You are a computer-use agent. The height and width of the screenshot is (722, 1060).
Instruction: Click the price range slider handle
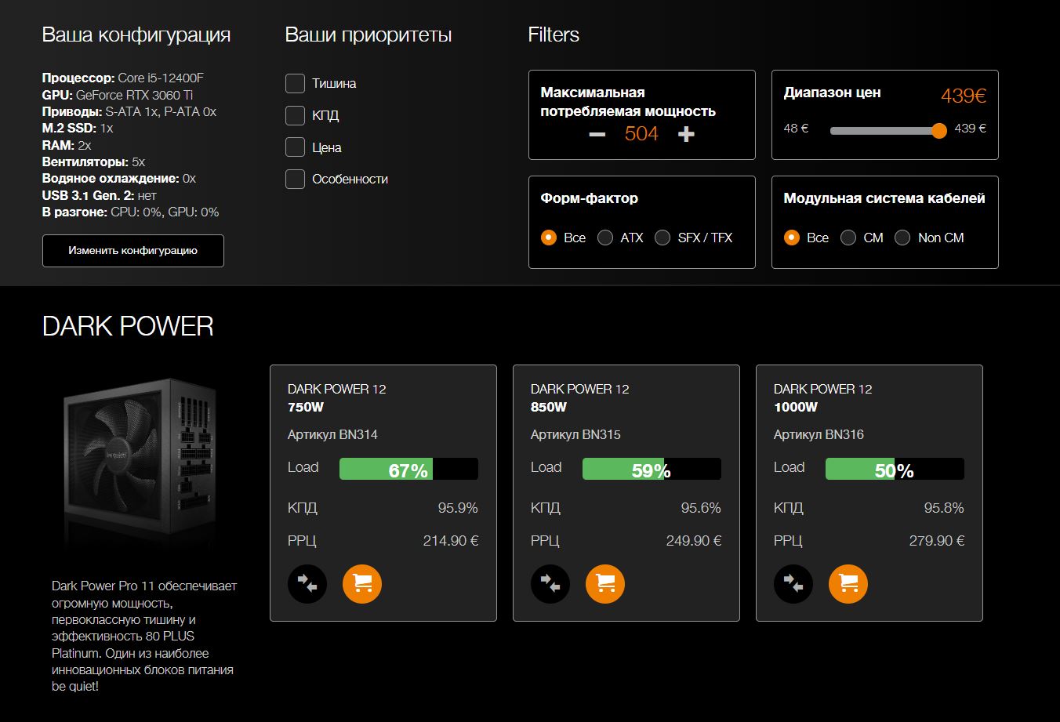coord(939,131)
